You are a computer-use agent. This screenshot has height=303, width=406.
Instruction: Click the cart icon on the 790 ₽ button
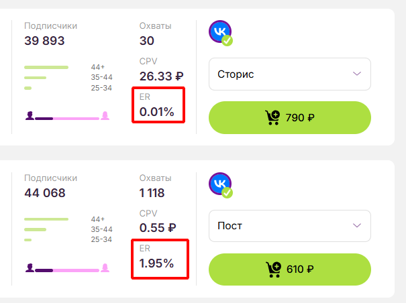272,117
